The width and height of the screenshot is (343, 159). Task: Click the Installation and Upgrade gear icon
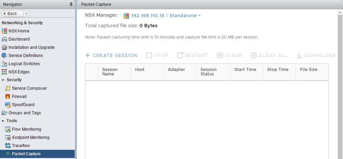click(x=4, y=47)
